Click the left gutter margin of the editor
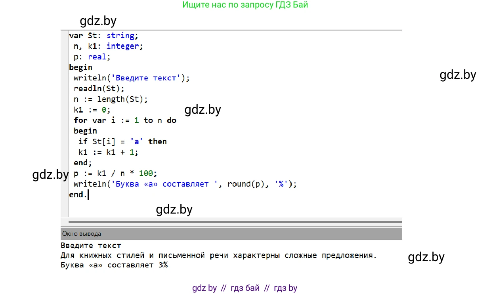Viewport: 491px width, 294px height. 65,119
